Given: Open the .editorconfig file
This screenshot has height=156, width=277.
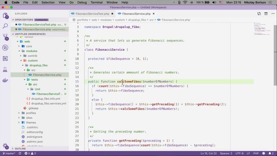Looking at the screenshot, I should click(35, 132).
